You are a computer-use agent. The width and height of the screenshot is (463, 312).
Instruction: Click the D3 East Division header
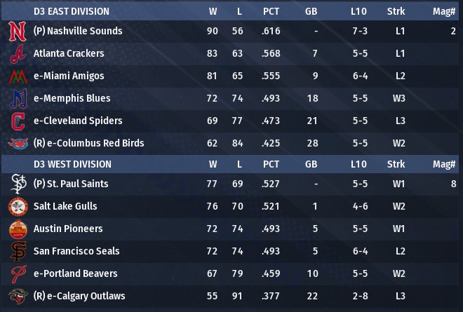click(72, 11)
